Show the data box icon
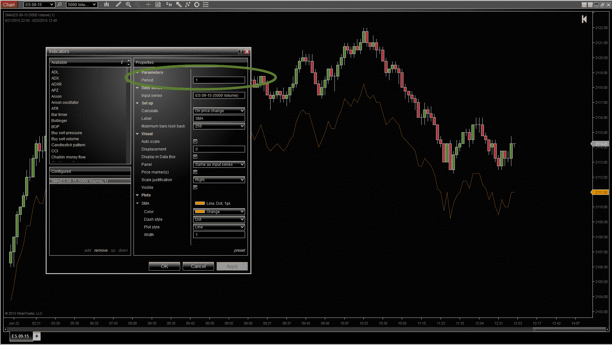 click(x=158, y=4)
